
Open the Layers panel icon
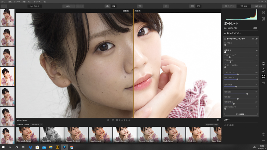pos(263,13)
